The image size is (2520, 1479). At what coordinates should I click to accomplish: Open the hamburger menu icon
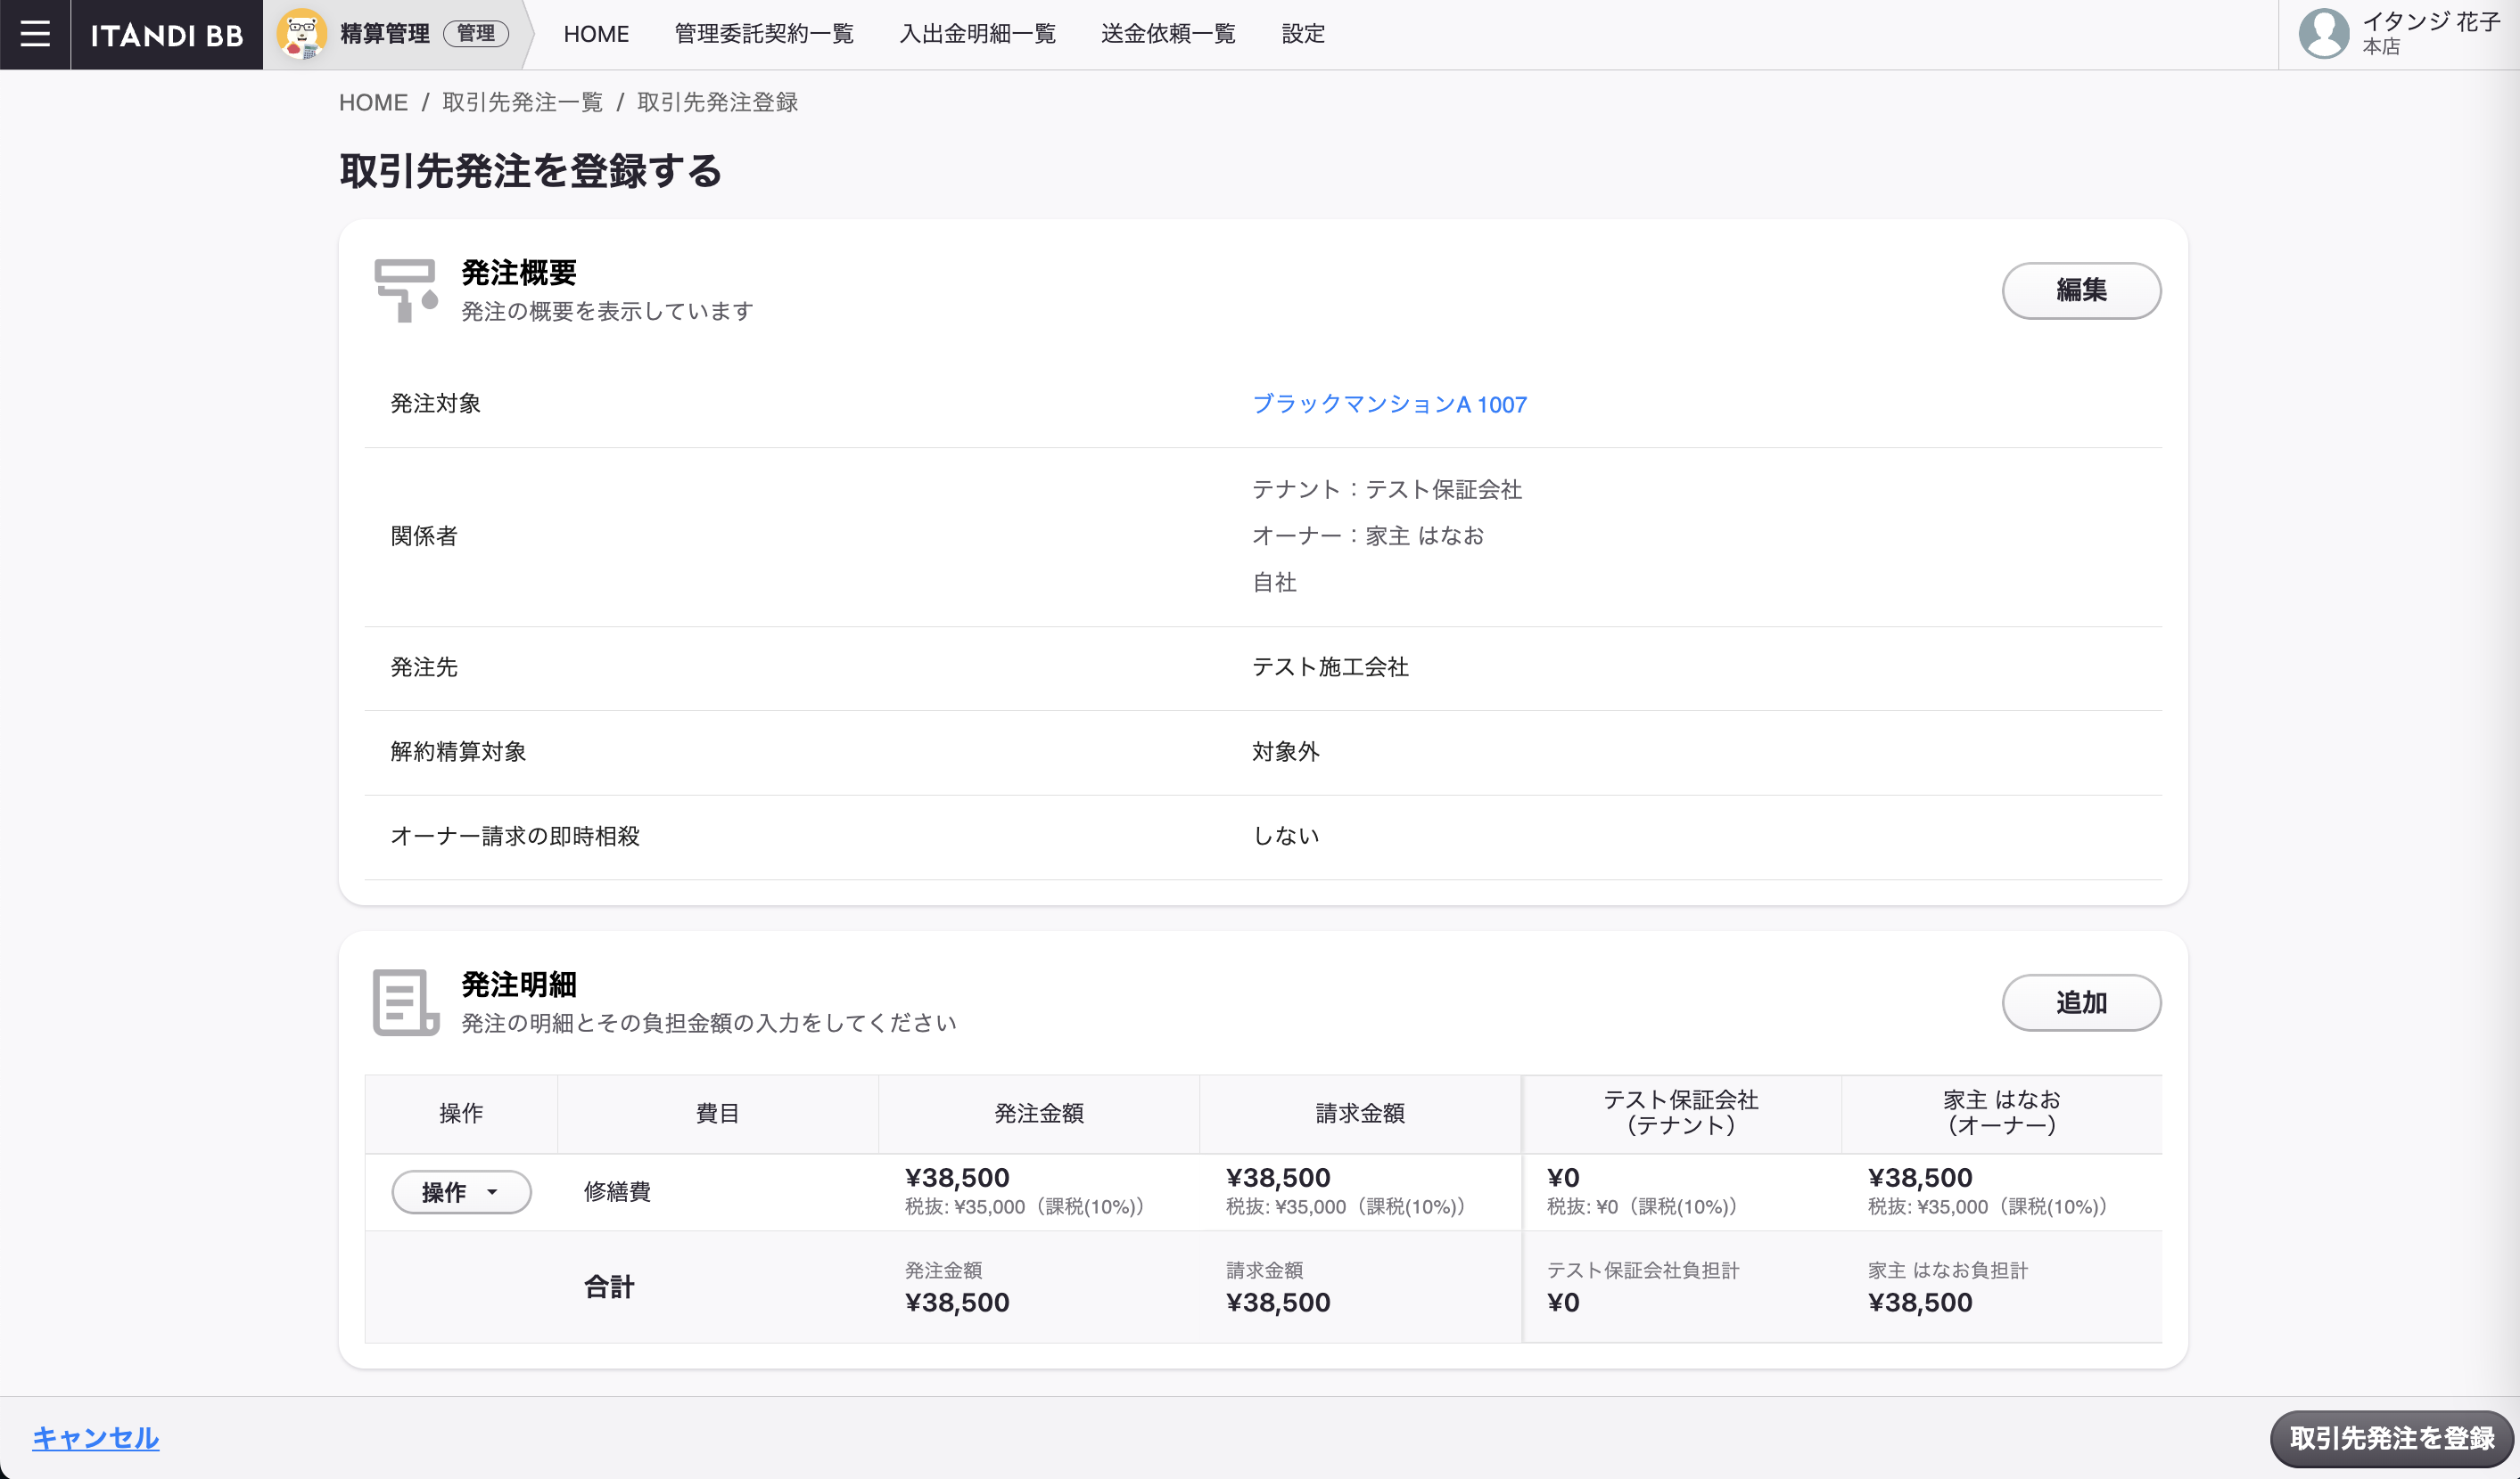[x=35, y=34]
